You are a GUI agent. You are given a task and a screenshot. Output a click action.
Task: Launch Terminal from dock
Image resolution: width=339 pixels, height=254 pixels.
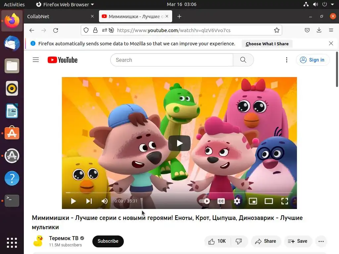[x=12, y=201]
